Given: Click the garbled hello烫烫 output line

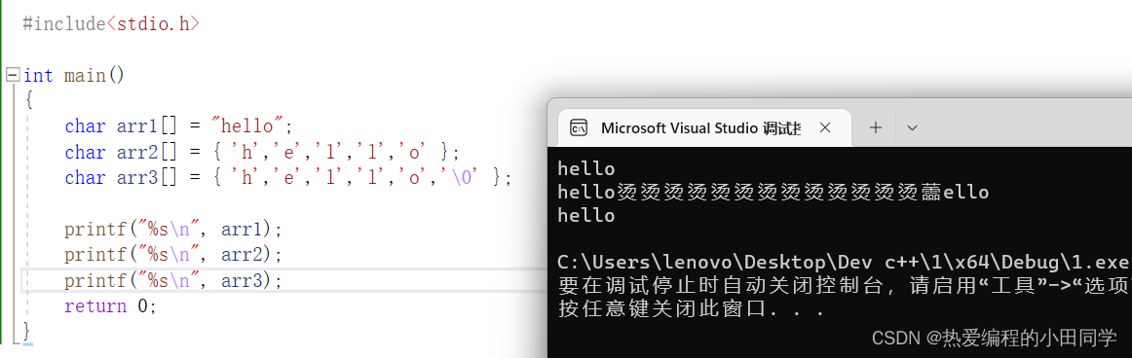Looking at the screenshot, I should (x=774, y=193).
